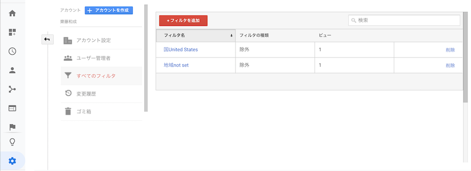The width and height of the screenshot is (471, 171).
Task: Open the Acquisition branching arrows icon
Action: (x=12, y=89)
